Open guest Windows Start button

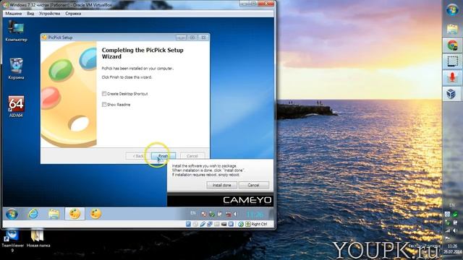[x=12, y=214]
